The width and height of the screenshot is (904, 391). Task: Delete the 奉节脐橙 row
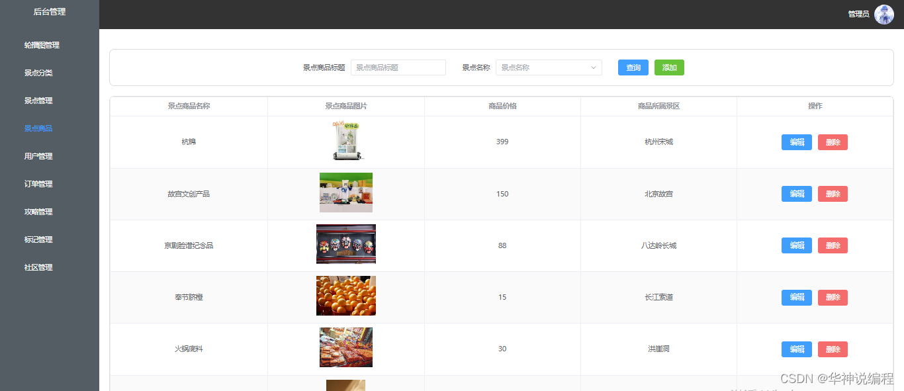point(833,298)
